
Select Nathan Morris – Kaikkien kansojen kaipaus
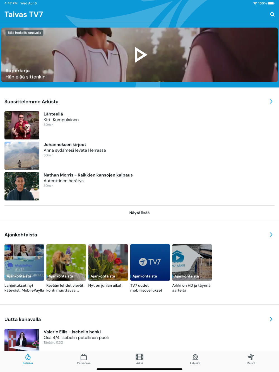pos(88,175)
